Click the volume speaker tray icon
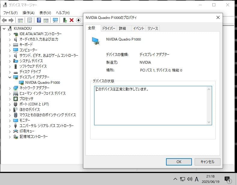 [x=190, y=179]
